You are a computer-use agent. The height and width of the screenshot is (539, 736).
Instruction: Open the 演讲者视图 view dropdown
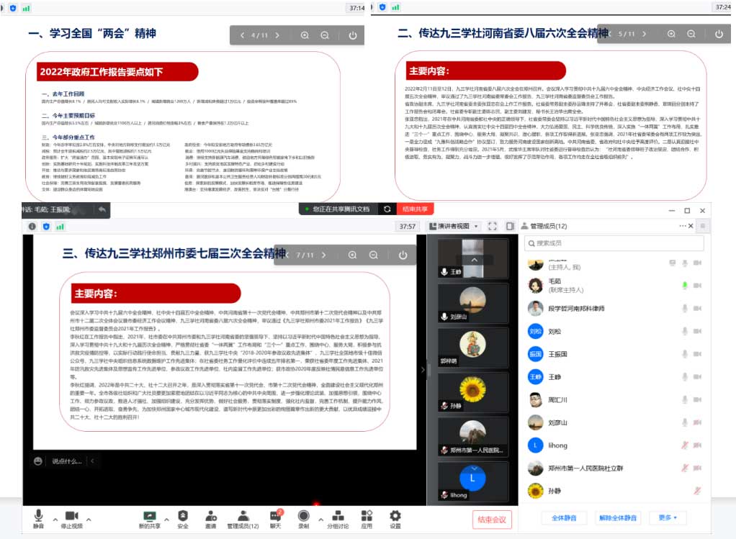click(x=454, y=226)
